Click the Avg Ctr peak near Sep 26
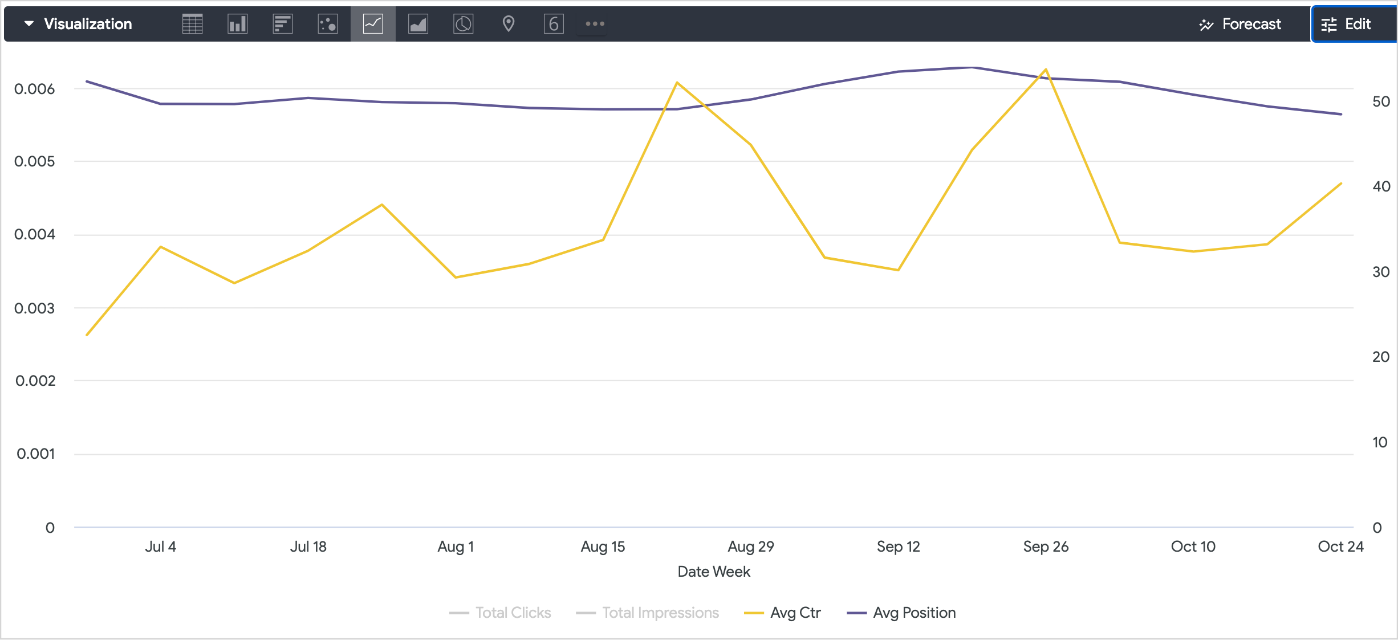The height and width of the screenshot is (640, 1398). pos(1046,70)
